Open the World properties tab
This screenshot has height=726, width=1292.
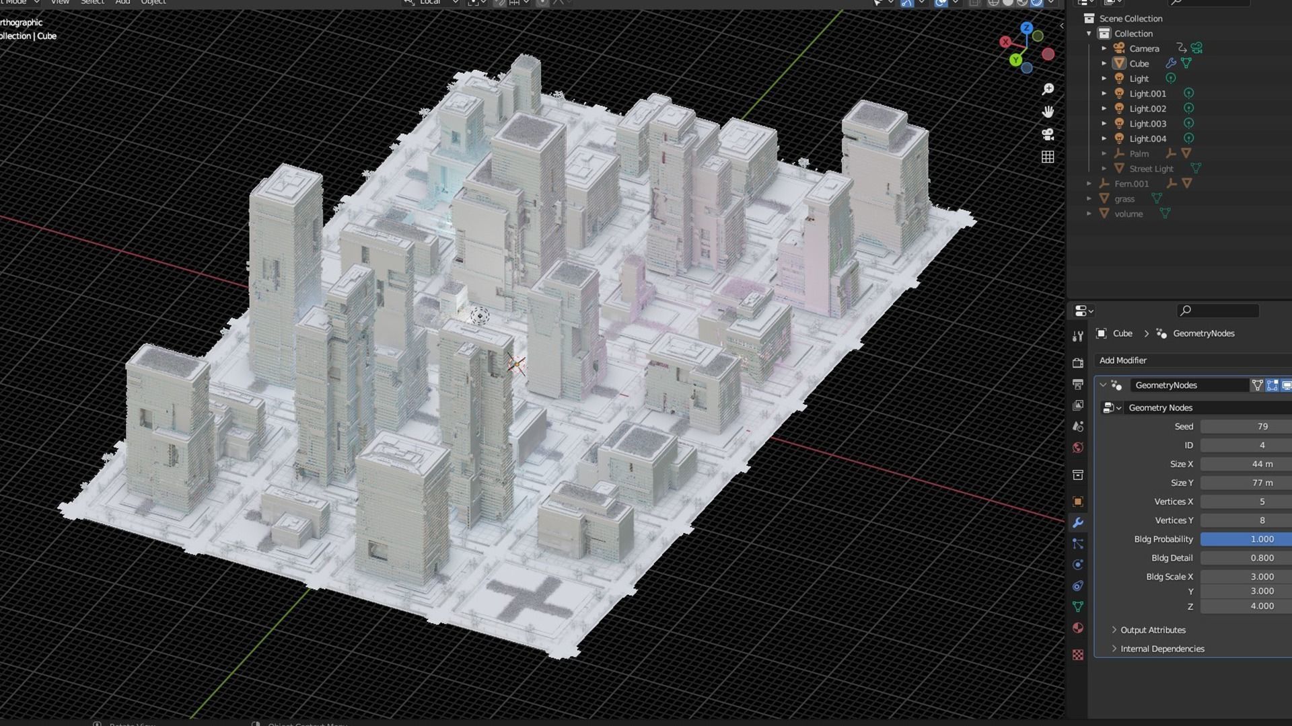click(1078, 448)
